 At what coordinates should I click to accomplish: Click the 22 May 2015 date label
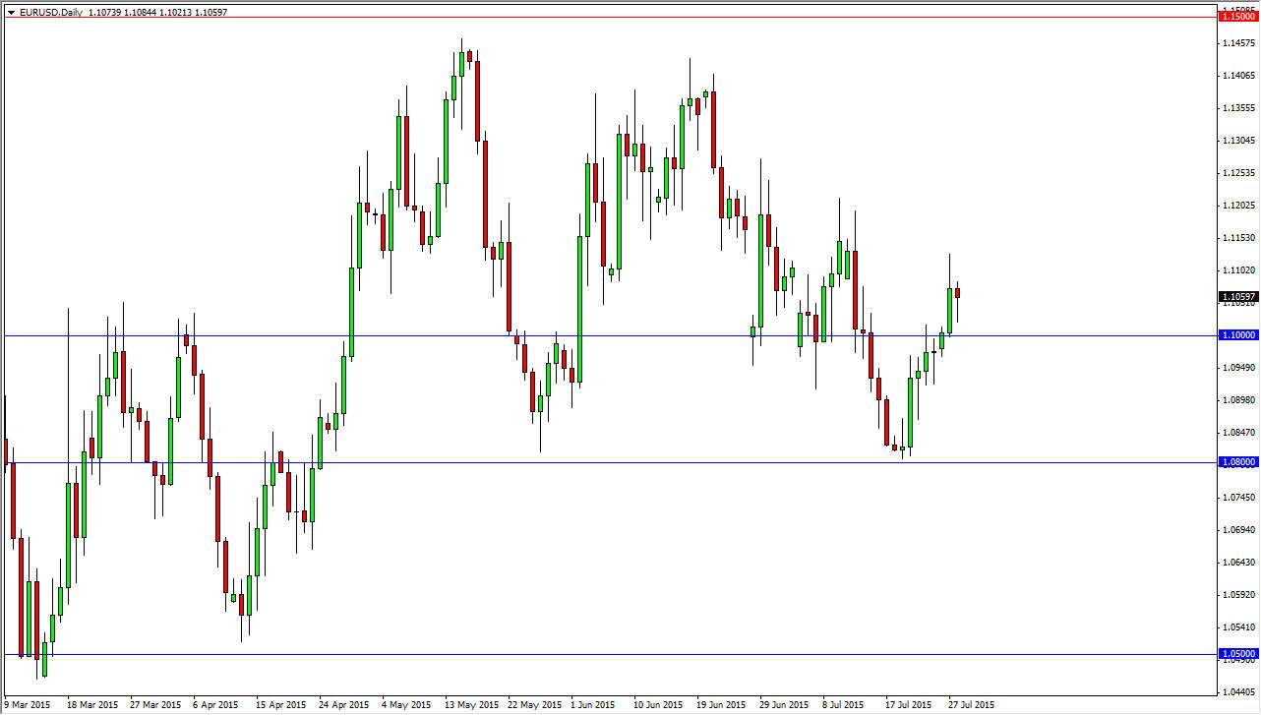(534, 705)
